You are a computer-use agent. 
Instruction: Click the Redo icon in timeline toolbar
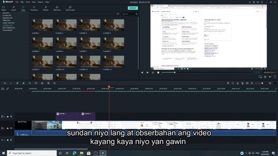tap(11, 83)
